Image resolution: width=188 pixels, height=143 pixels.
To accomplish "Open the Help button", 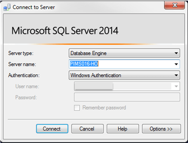I will 123,129.
